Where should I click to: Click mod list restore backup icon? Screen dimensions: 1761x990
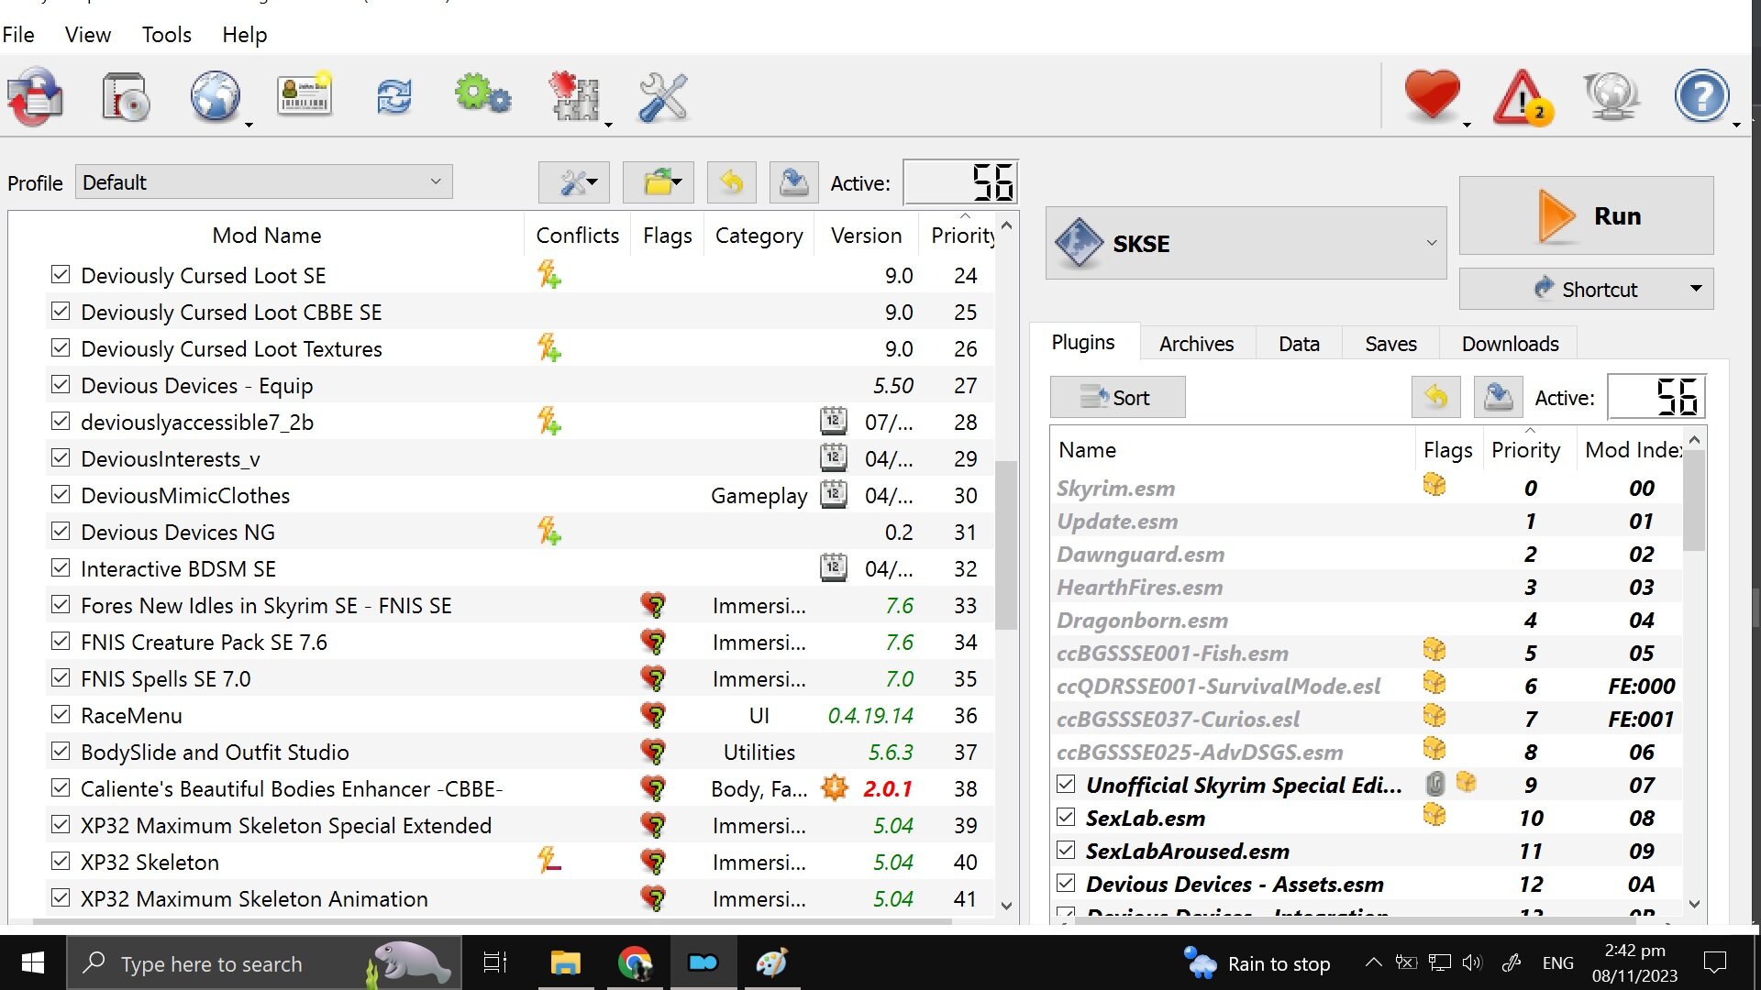point(731,182)
